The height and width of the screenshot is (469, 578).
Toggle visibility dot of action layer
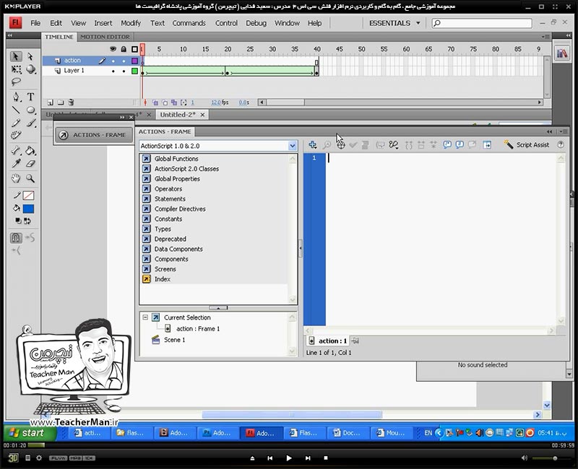pyautogui.click(x=113, y=61)
